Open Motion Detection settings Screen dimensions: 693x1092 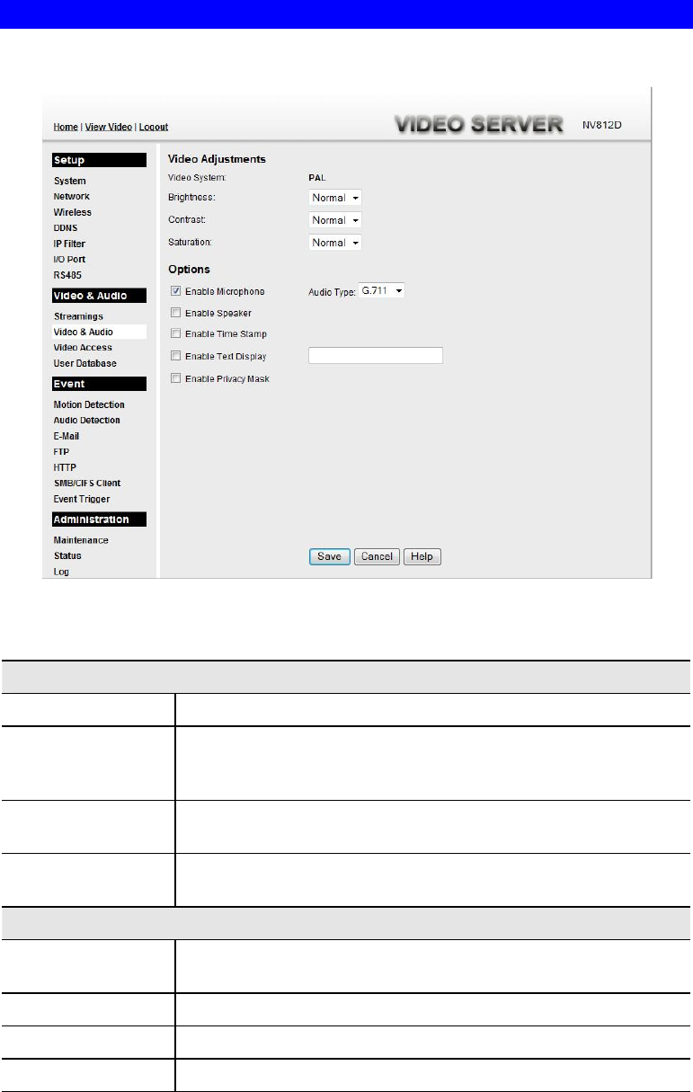click(x=89, y=404)
